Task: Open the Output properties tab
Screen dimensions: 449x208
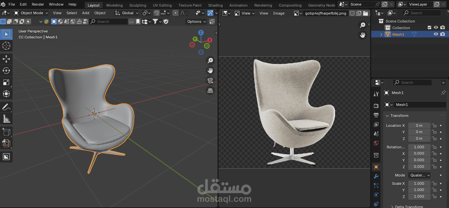Action: 376,115
